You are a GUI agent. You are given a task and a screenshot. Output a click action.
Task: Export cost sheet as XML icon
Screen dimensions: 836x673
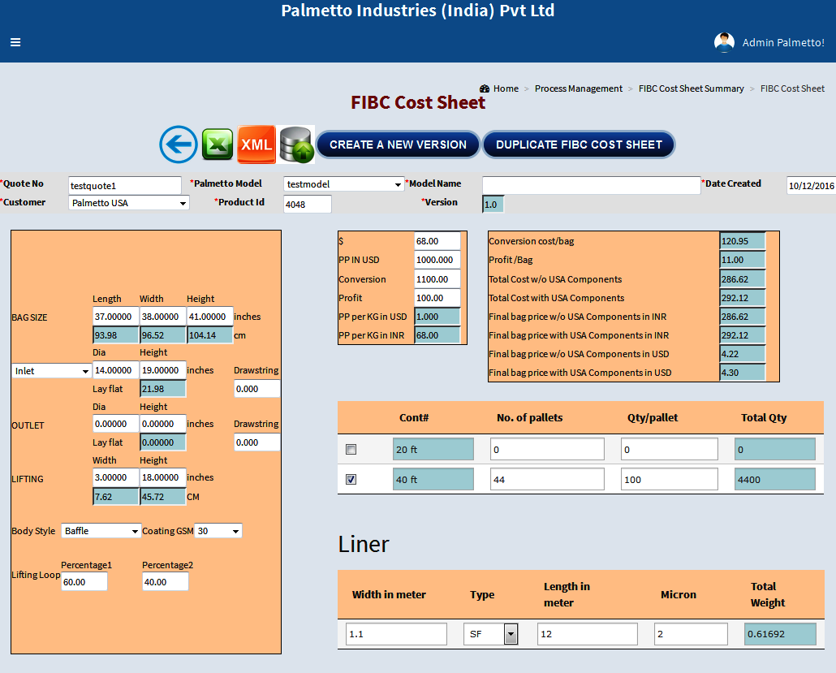pyautogui.click(x=256, y=145)
